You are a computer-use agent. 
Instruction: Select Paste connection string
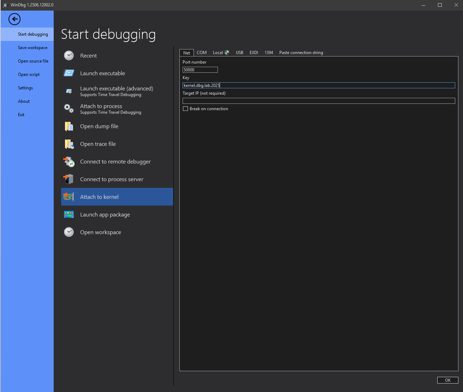coord(301,52)
